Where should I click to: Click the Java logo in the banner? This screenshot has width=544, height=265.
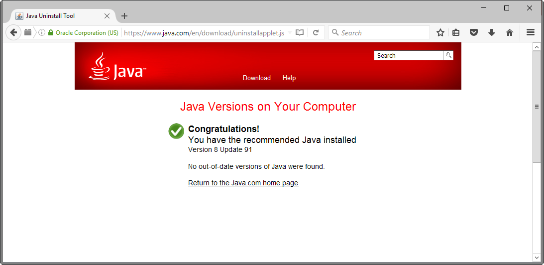click(117, 66)
